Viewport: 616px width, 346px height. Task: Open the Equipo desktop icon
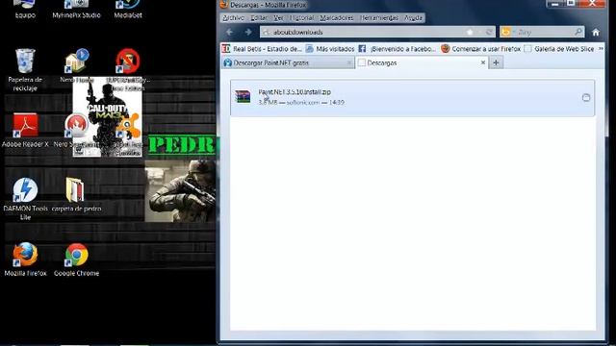pos(25,9)
